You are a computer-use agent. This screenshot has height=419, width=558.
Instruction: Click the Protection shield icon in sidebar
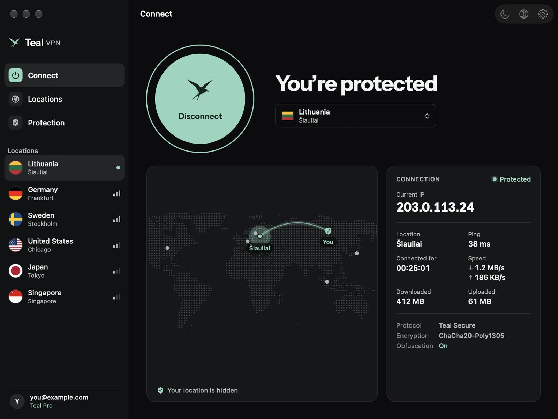[15, 123]
